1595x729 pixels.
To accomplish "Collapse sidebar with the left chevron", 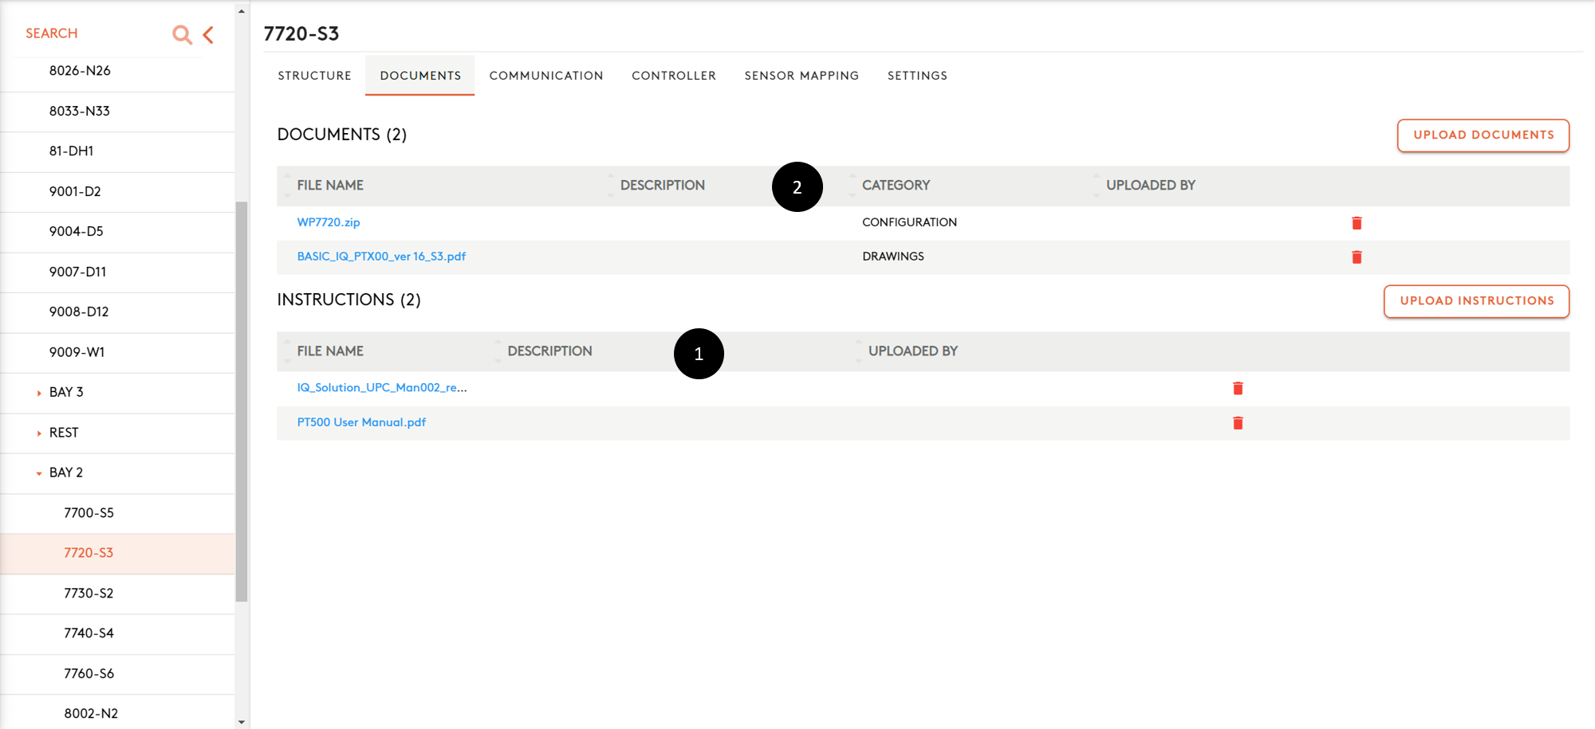I will click(x=208, y=34).
